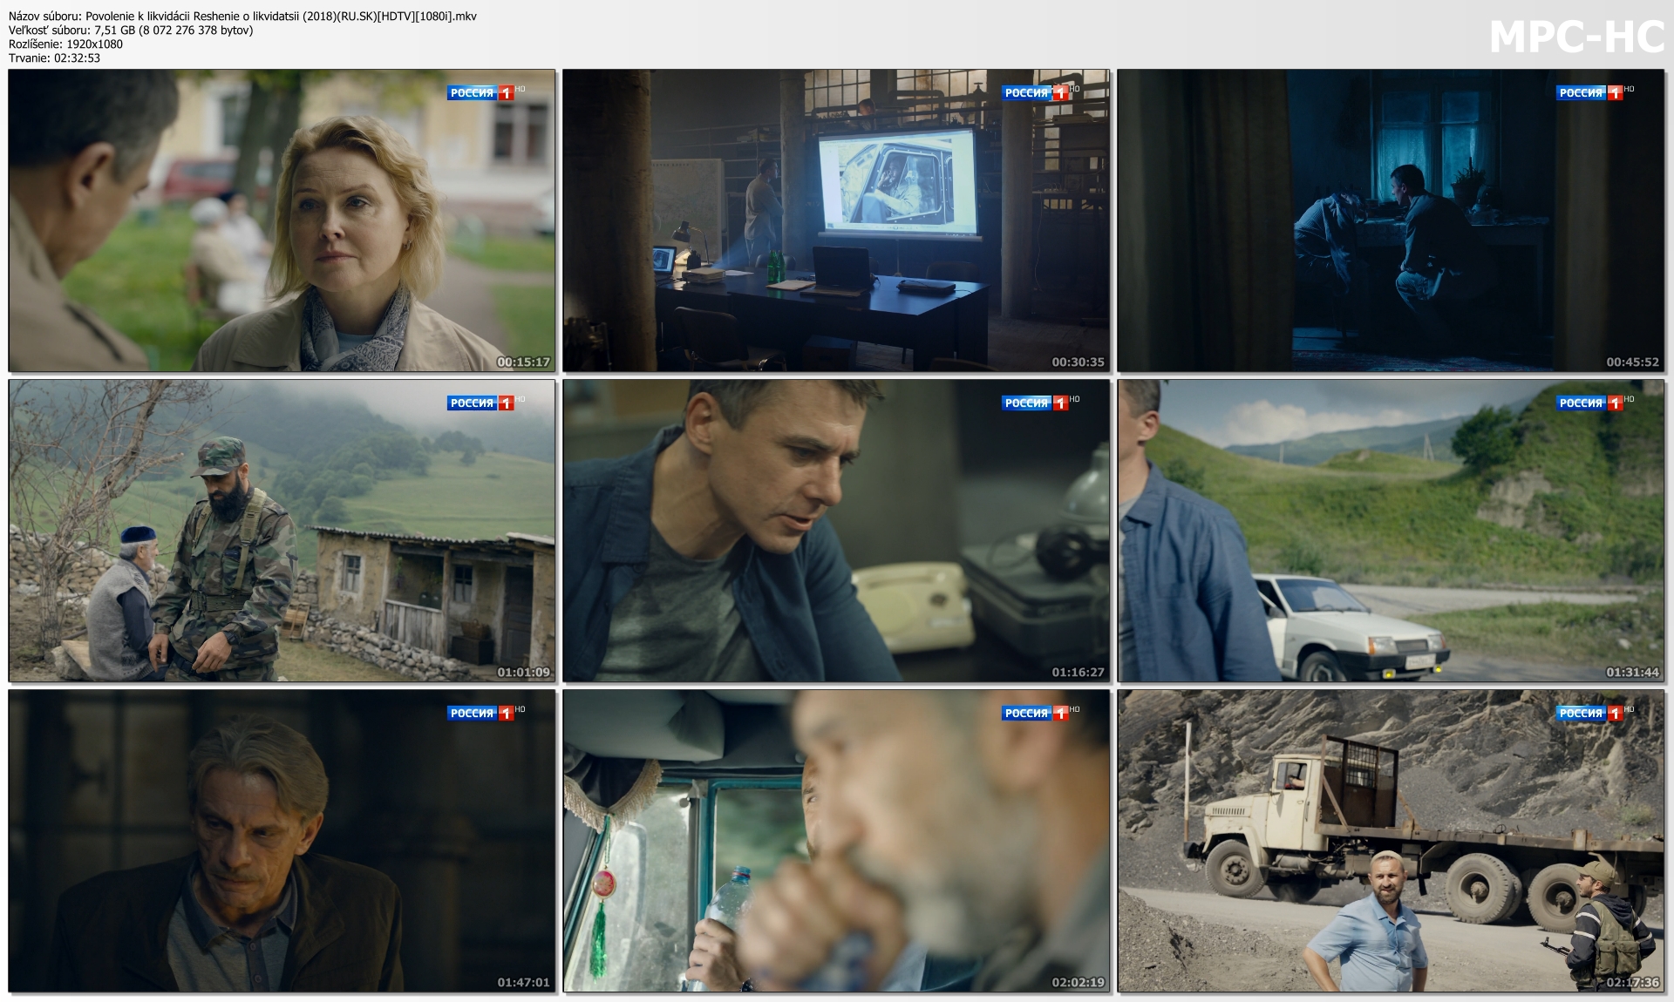This screenshot has width=1674, height=1002.
Task: Select the thumbnail timestamped 01:01:09
Action: [282, 531]
